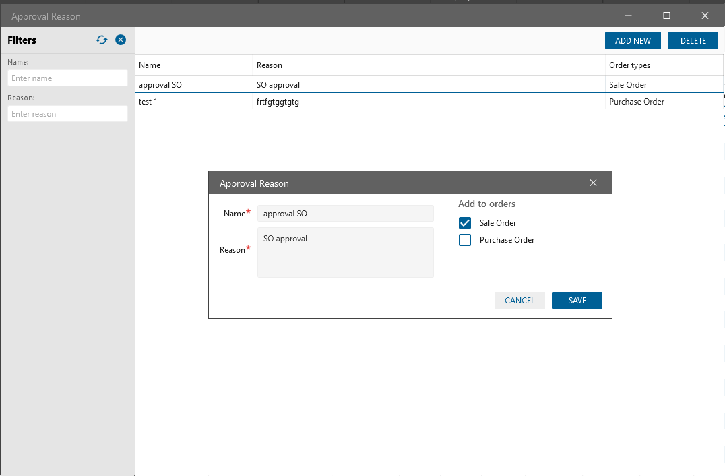This screenshot has width=725, height=476.
Task: Maximize the Approval Reason window
Action: point(666,16)
